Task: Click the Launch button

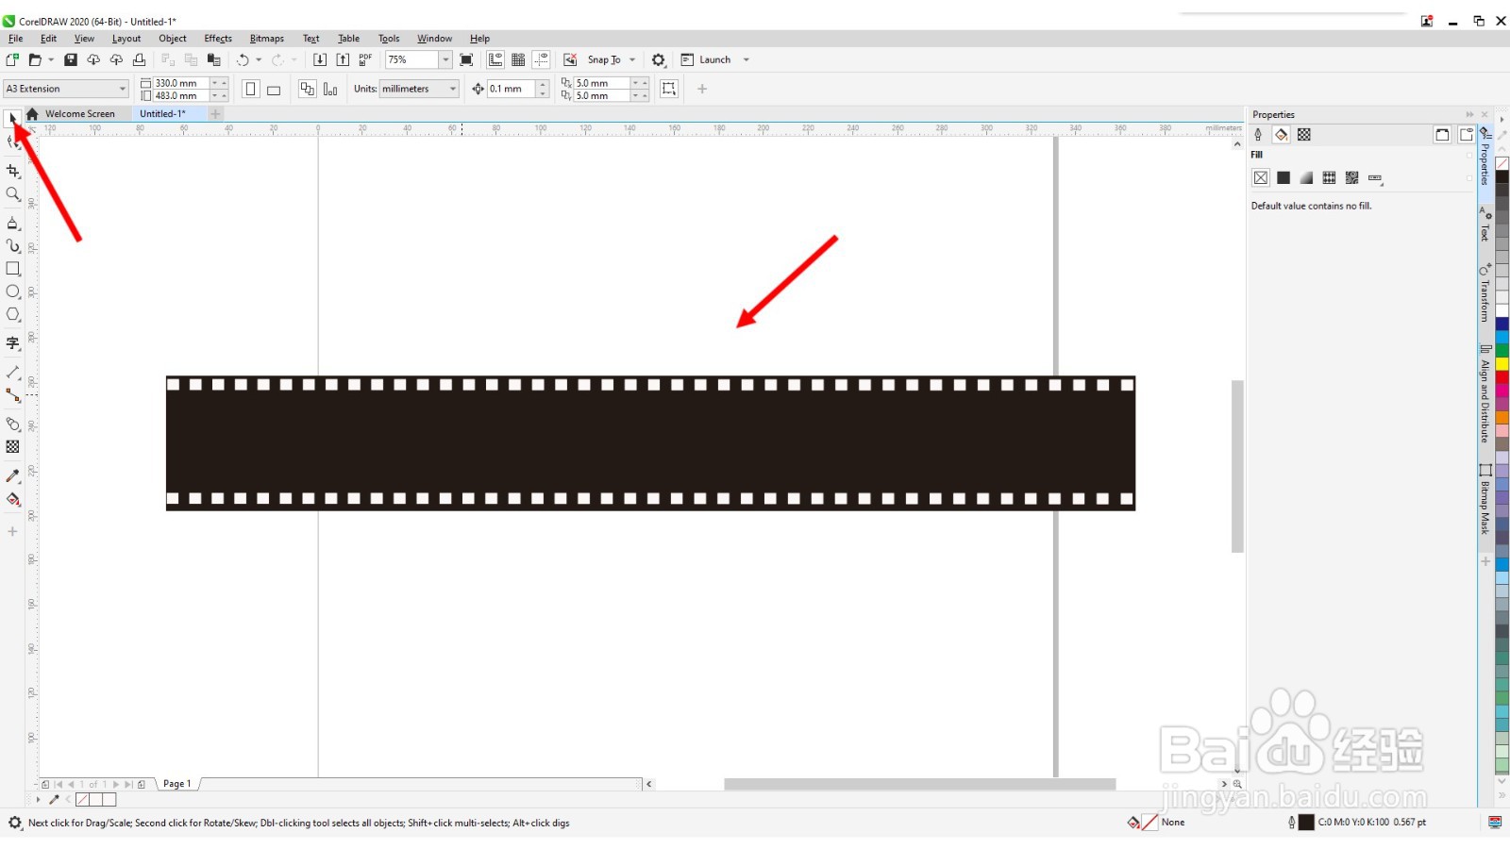Action: click(706, 59)
